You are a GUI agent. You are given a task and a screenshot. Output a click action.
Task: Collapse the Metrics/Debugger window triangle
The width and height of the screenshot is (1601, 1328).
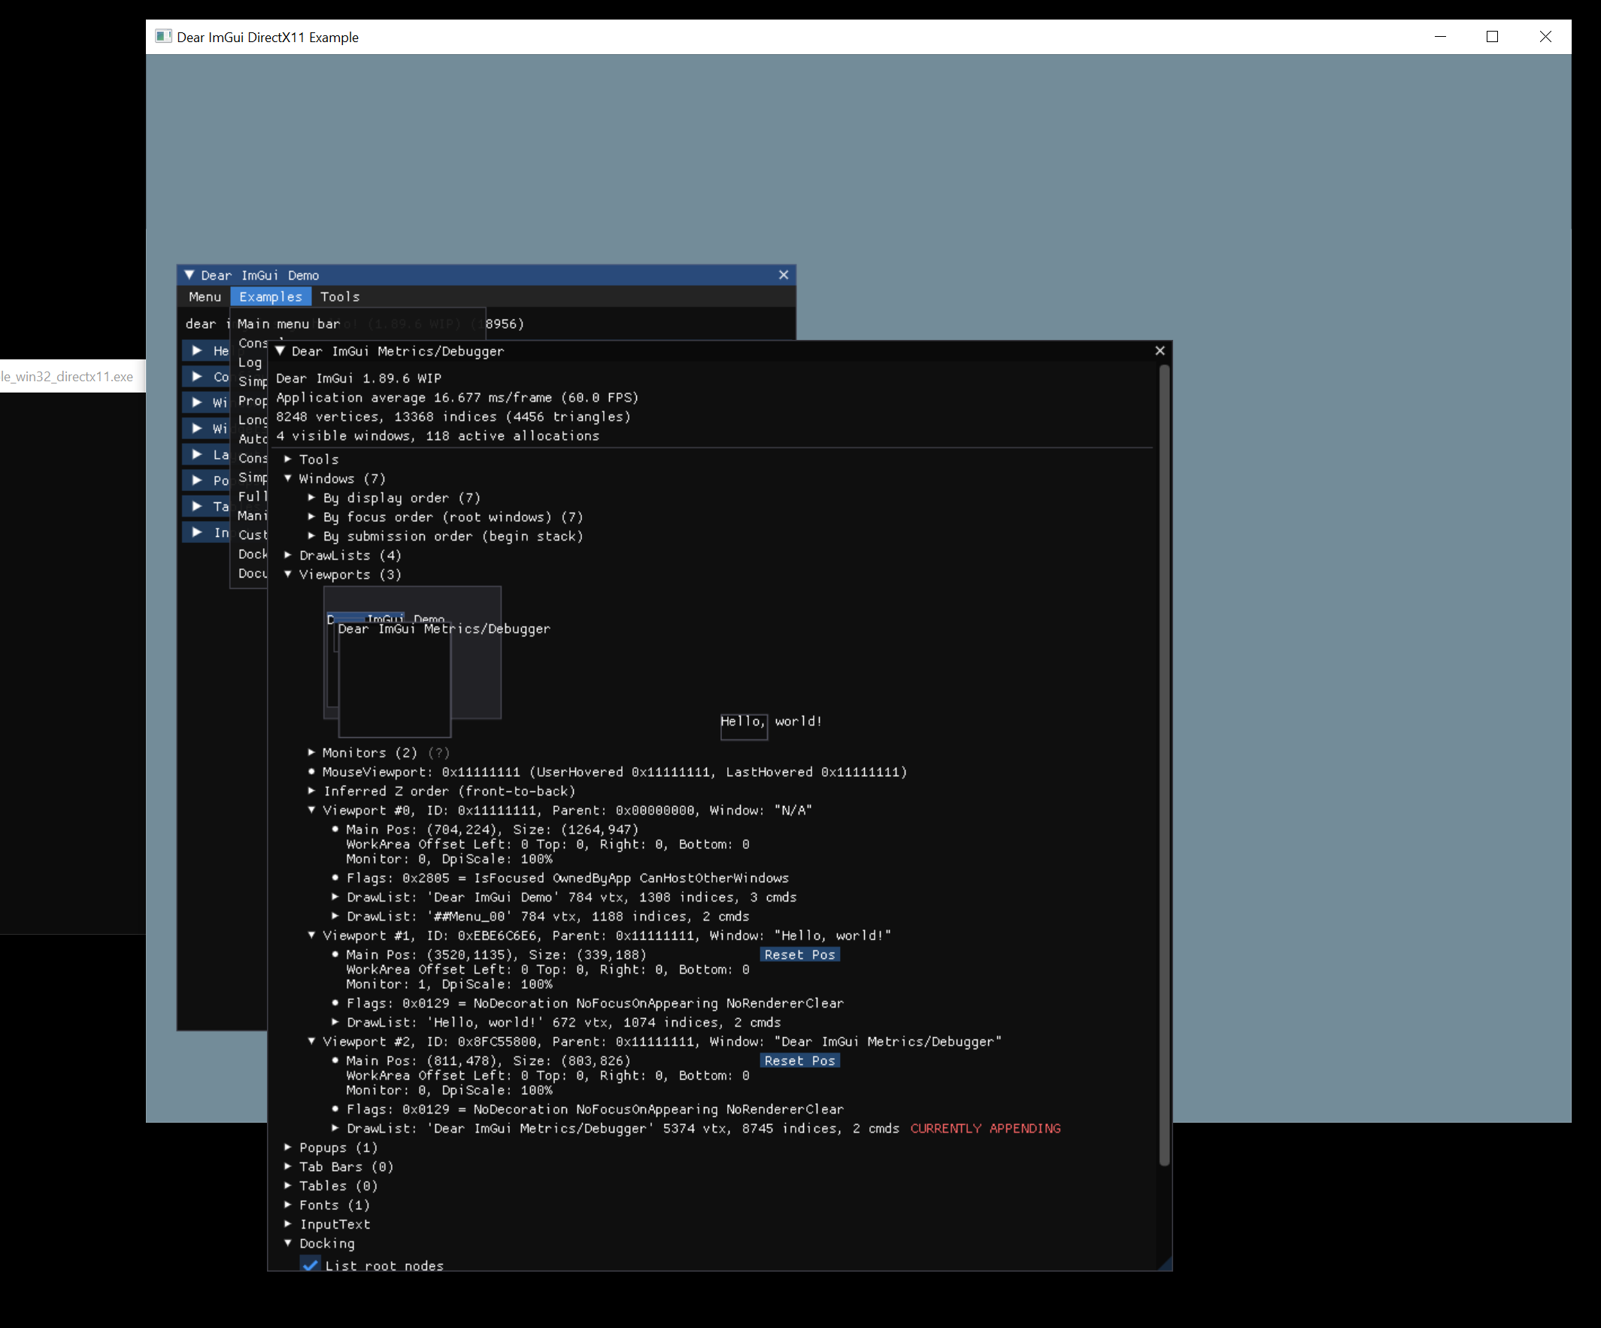click(x=280, y=351)
